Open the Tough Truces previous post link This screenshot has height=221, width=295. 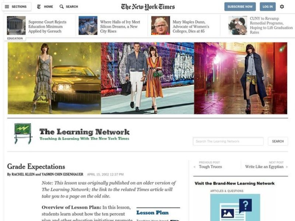click(210, 167)
